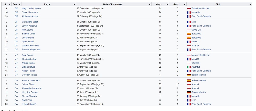Image resolution: width=256 pixels, height=111 pixels.
Task: Sort table by Goals column arrows
Action: click(x=185, y=4)
